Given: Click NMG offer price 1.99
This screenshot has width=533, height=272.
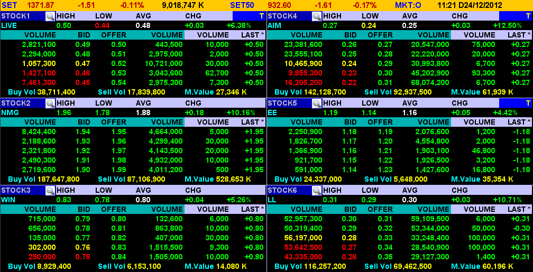Looking at the screenshot, I should (118, 170).
